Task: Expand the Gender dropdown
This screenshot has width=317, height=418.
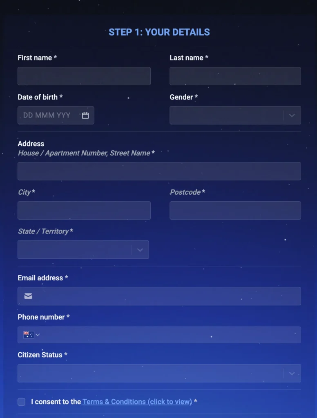Action: click(227, 116)
